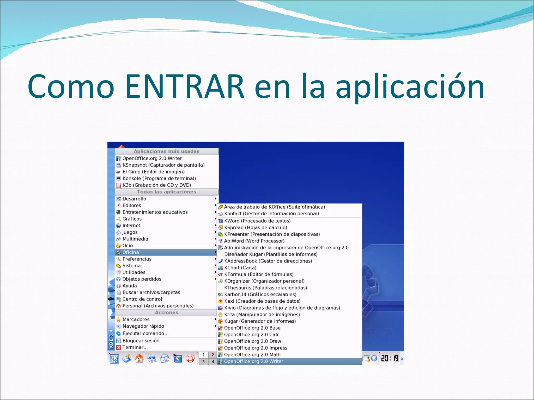Open the lifebuoy Help panel icon
Image resolution: width=534 pixels, height=400 pixels.
tap(190, 359)
